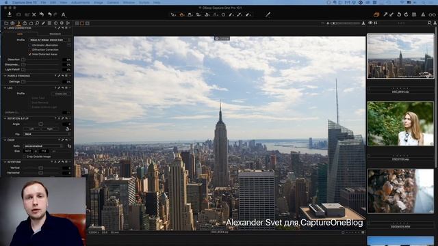Open the Apple menu
The width and height of the screenshot is (438, 246).
click(x=6, y=2)
